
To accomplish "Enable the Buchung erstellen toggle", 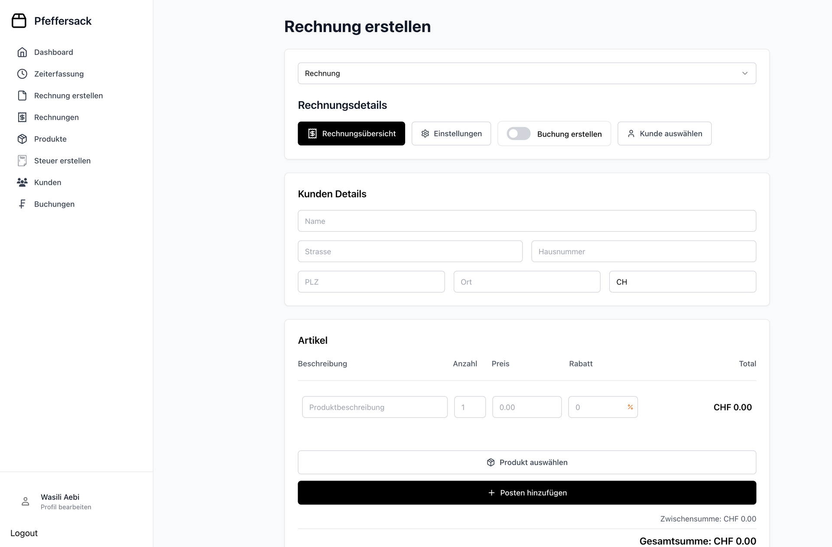I will coord(519,134).
